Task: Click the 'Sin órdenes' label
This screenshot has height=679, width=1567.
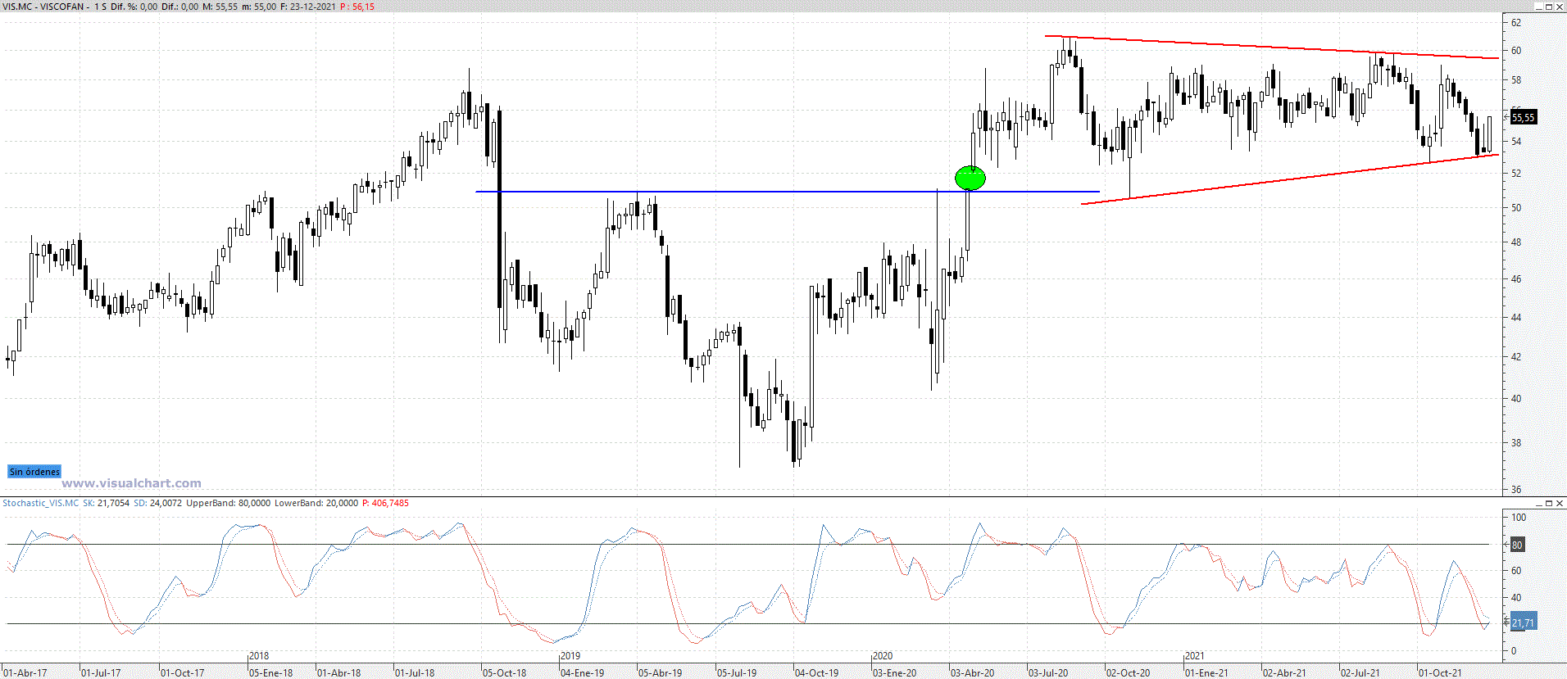Action: pyautogui.click(x=34, y=472)
